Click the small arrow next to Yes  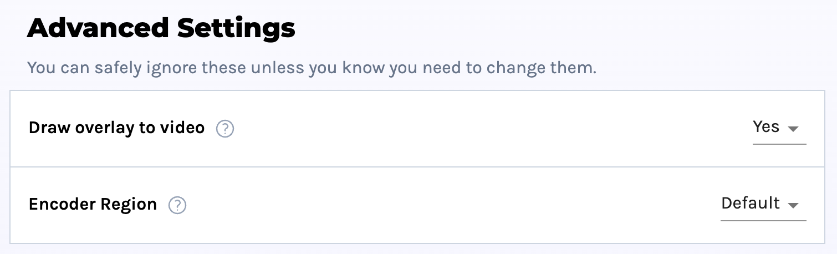pos(793,129)
